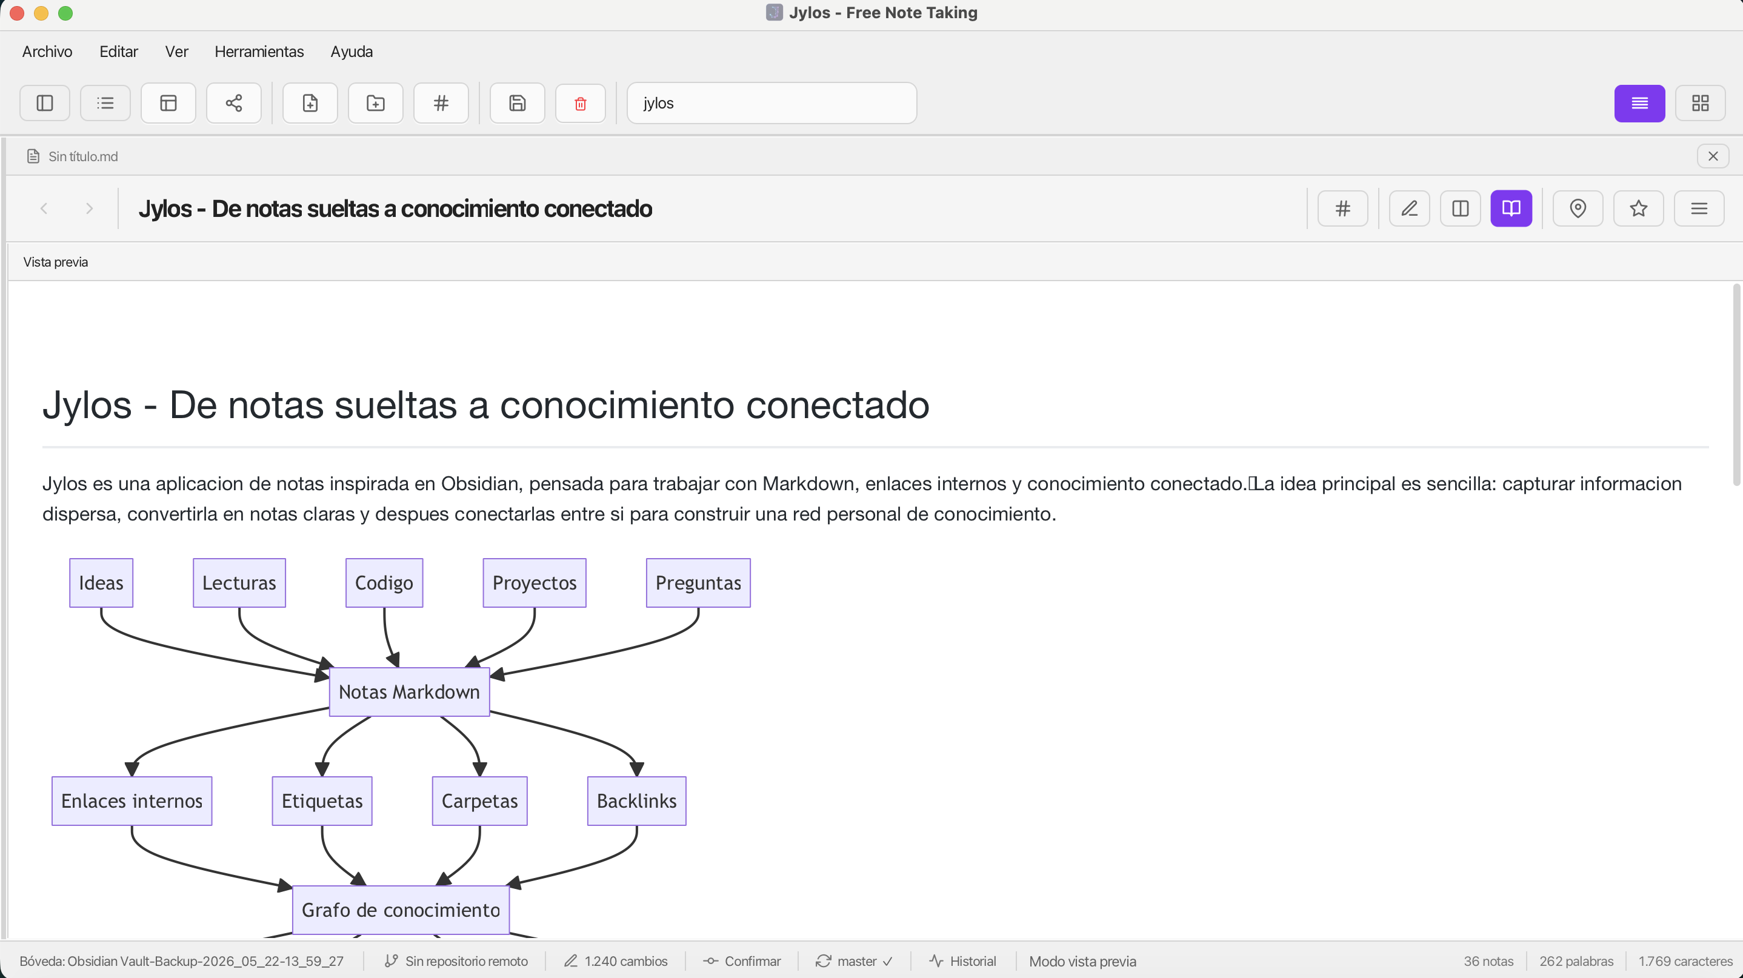Viewport: 1743px width, 978px height.
Task: Click the Preguntas diagram node
Action: coord(698,583)
